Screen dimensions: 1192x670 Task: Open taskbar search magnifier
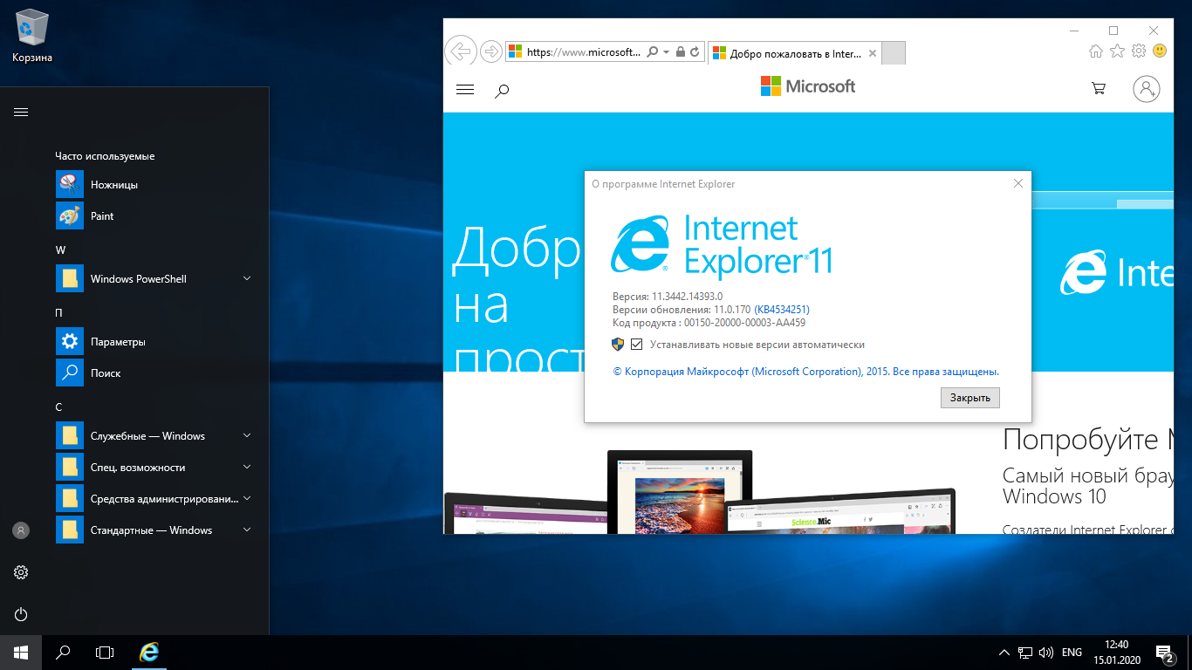click(63, 653)
